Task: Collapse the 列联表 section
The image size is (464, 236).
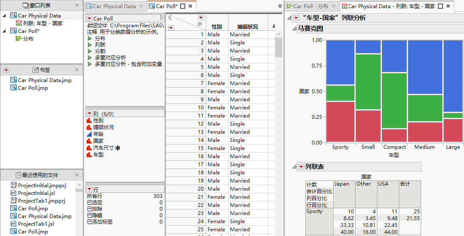Action: (x=295, y=167)
